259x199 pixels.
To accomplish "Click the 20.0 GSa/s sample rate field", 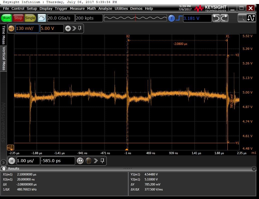I will pos(61,18).
